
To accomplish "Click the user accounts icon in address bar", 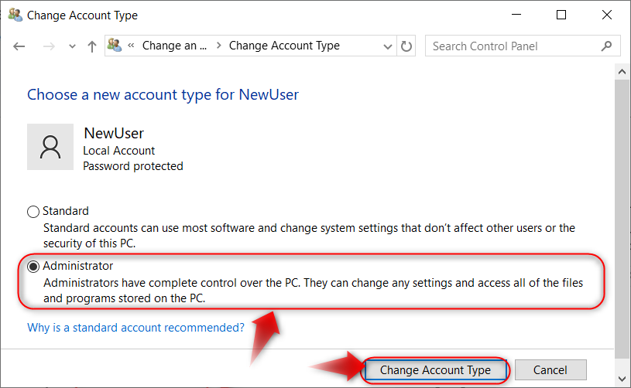I will [x=115, y=46].
